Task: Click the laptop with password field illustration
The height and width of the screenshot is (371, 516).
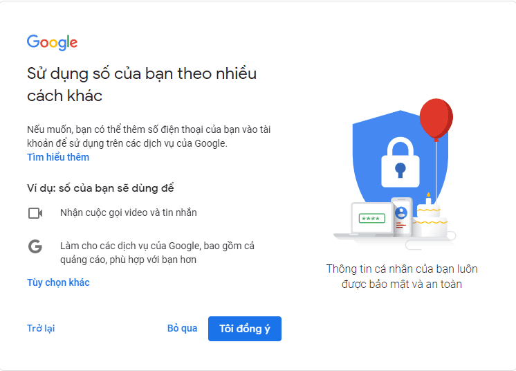Action: click(x=370, y=219)
